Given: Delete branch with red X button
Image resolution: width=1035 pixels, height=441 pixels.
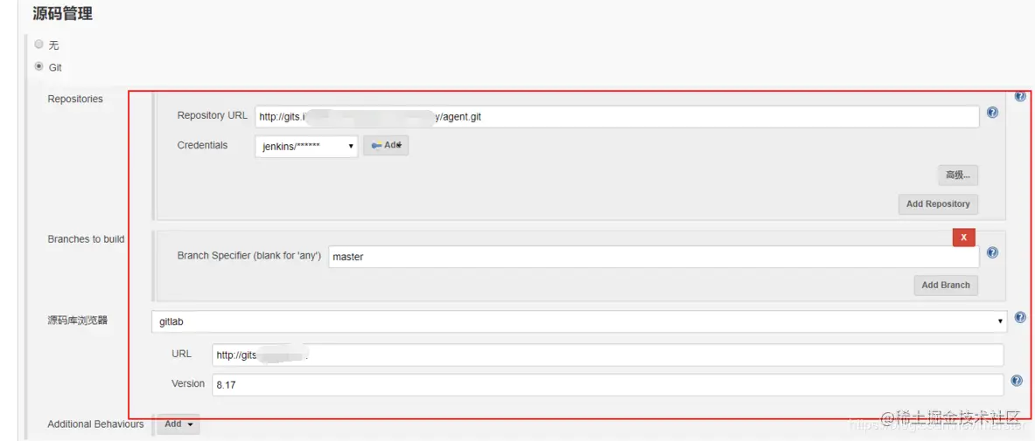Looking at the screenshot, I should (964, 238).
